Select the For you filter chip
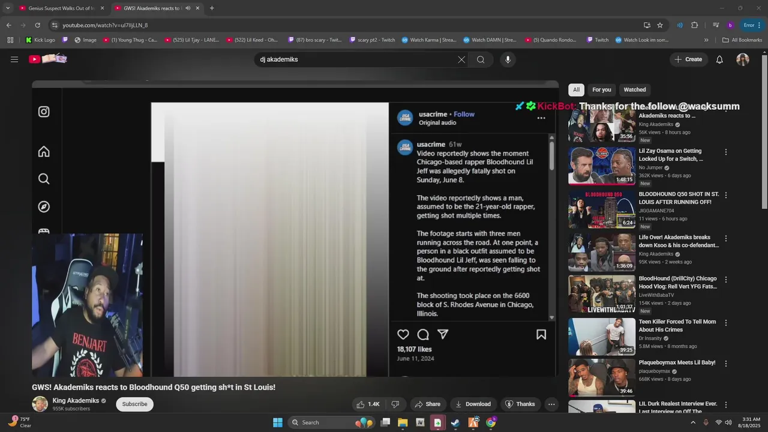768x432 pixels. [x=602, y=90]
